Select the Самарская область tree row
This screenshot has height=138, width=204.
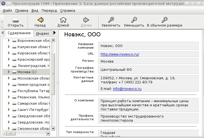(x=26, y=104)
